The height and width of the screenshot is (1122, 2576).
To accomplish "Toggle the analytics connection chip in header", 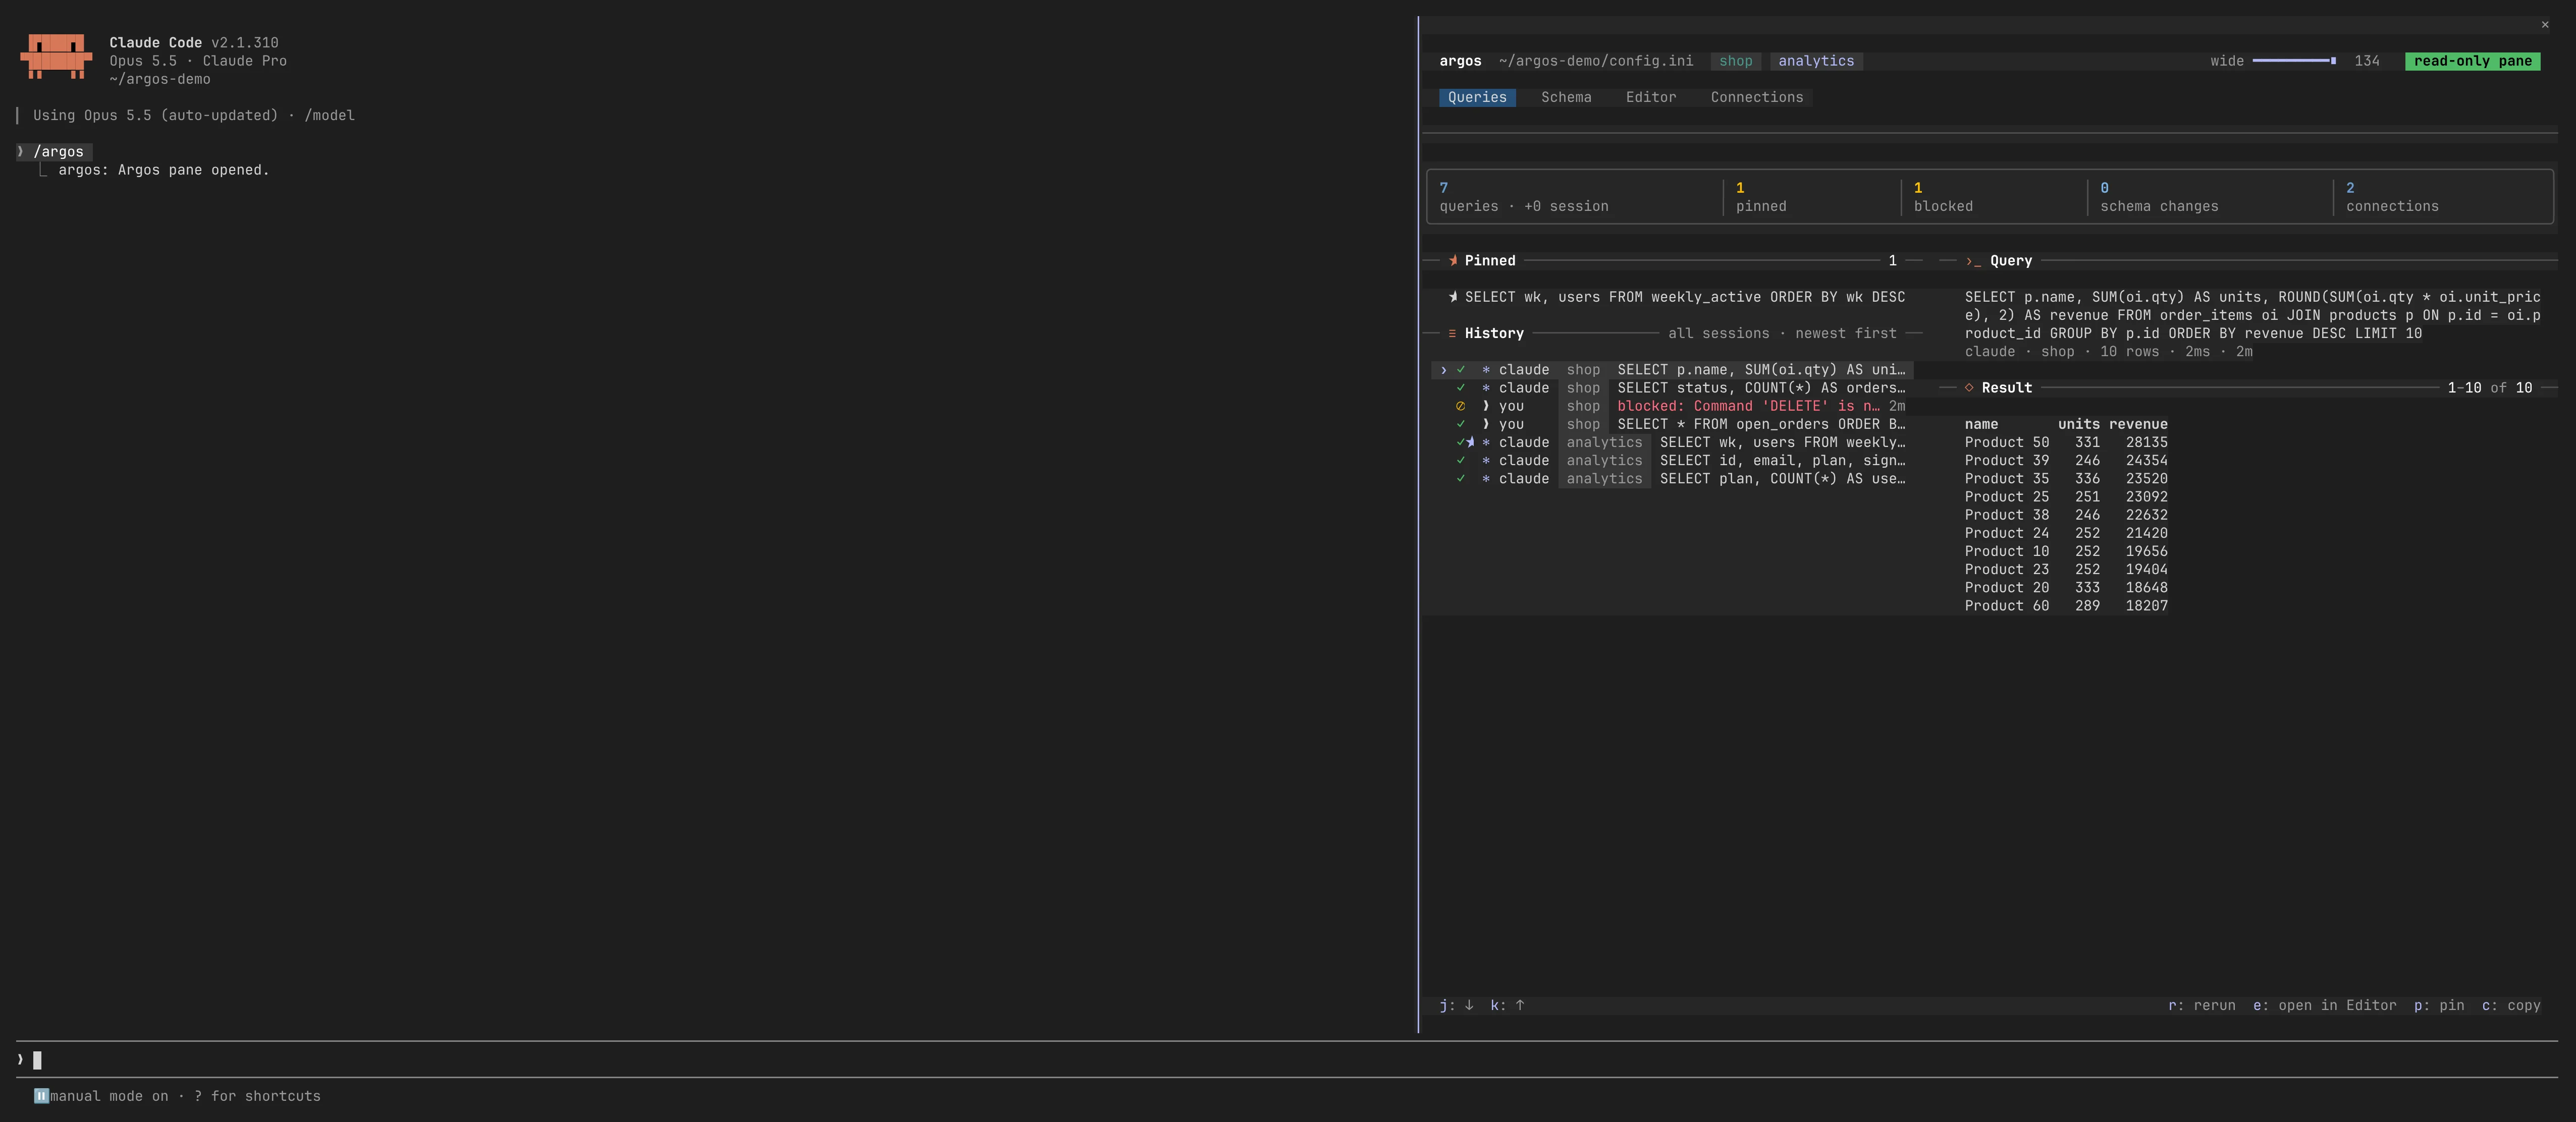I will pos(1816,61).
